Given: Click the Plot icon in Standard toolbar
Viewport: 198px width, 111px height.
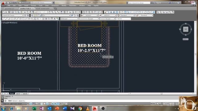Looking at the screenshot, I should click(x=13, y=12).
